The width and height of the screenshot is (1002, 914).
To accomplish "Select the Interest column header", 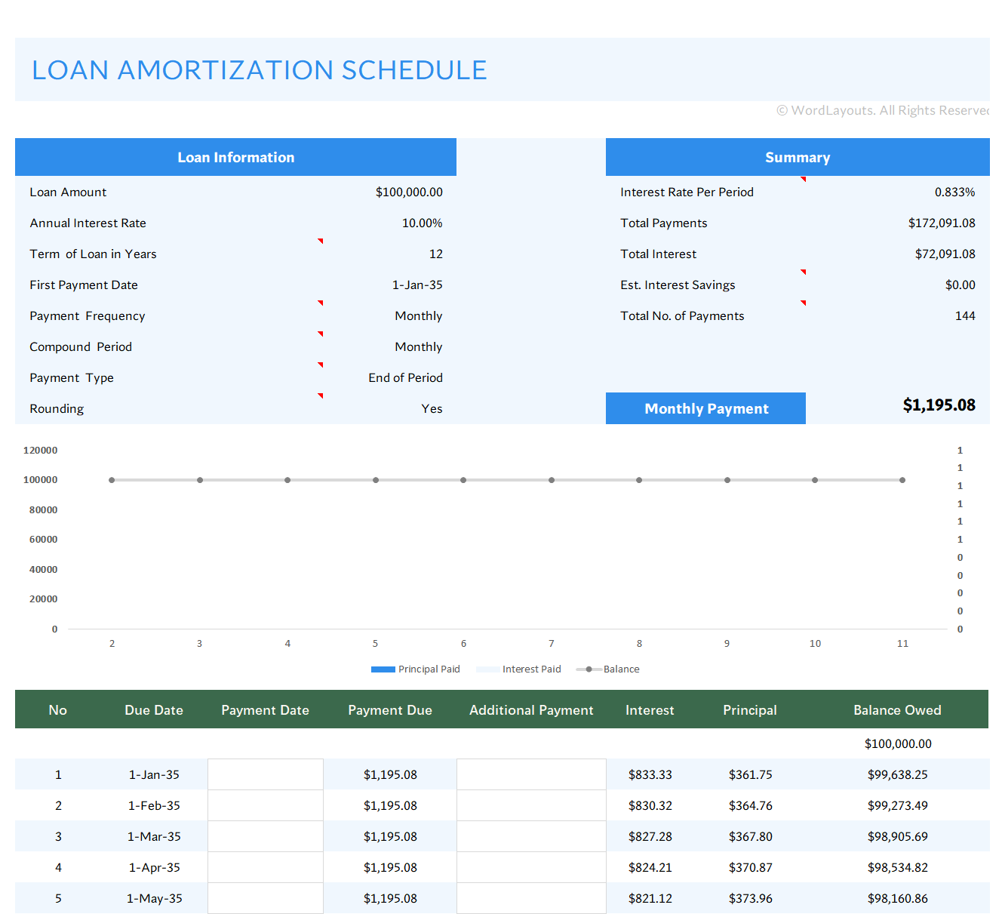I will pos(650,710).
